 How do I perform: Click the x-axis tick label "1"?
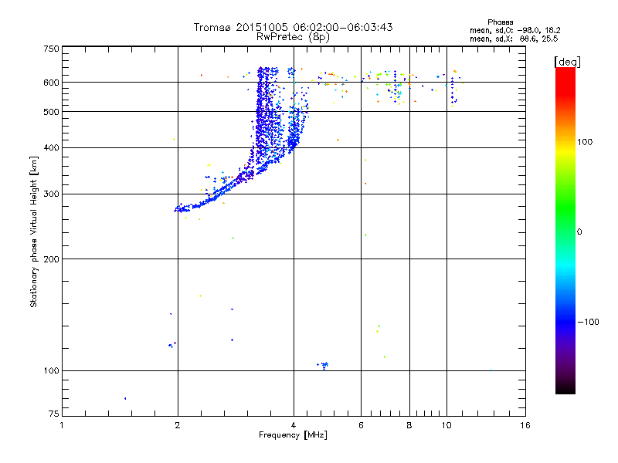pyautogui.click(x=62, y=425)
